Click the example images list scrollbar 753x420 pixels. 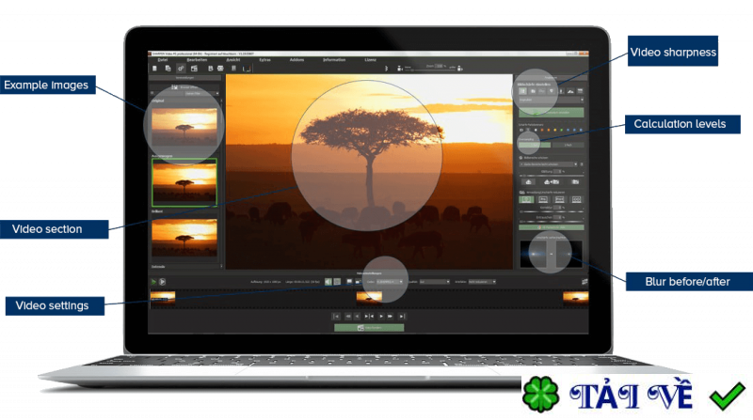coord(221,182)
